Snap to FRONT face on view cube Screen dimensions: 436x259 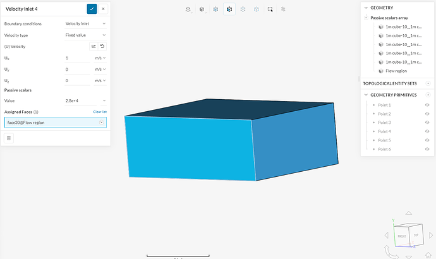click(401, 236)
